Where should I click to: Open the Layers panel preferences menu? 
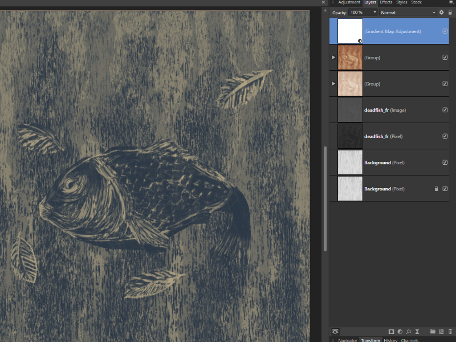tap(451, 2)
